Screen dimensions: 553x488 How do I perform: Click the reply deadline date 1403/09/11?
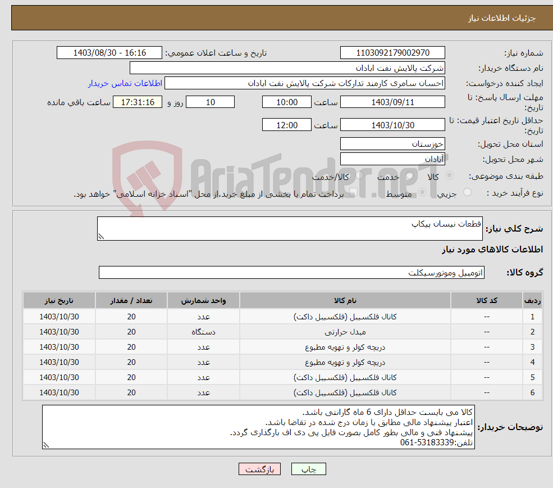(392, 102)
